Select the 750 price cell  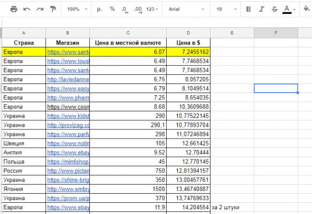[128, 171]
